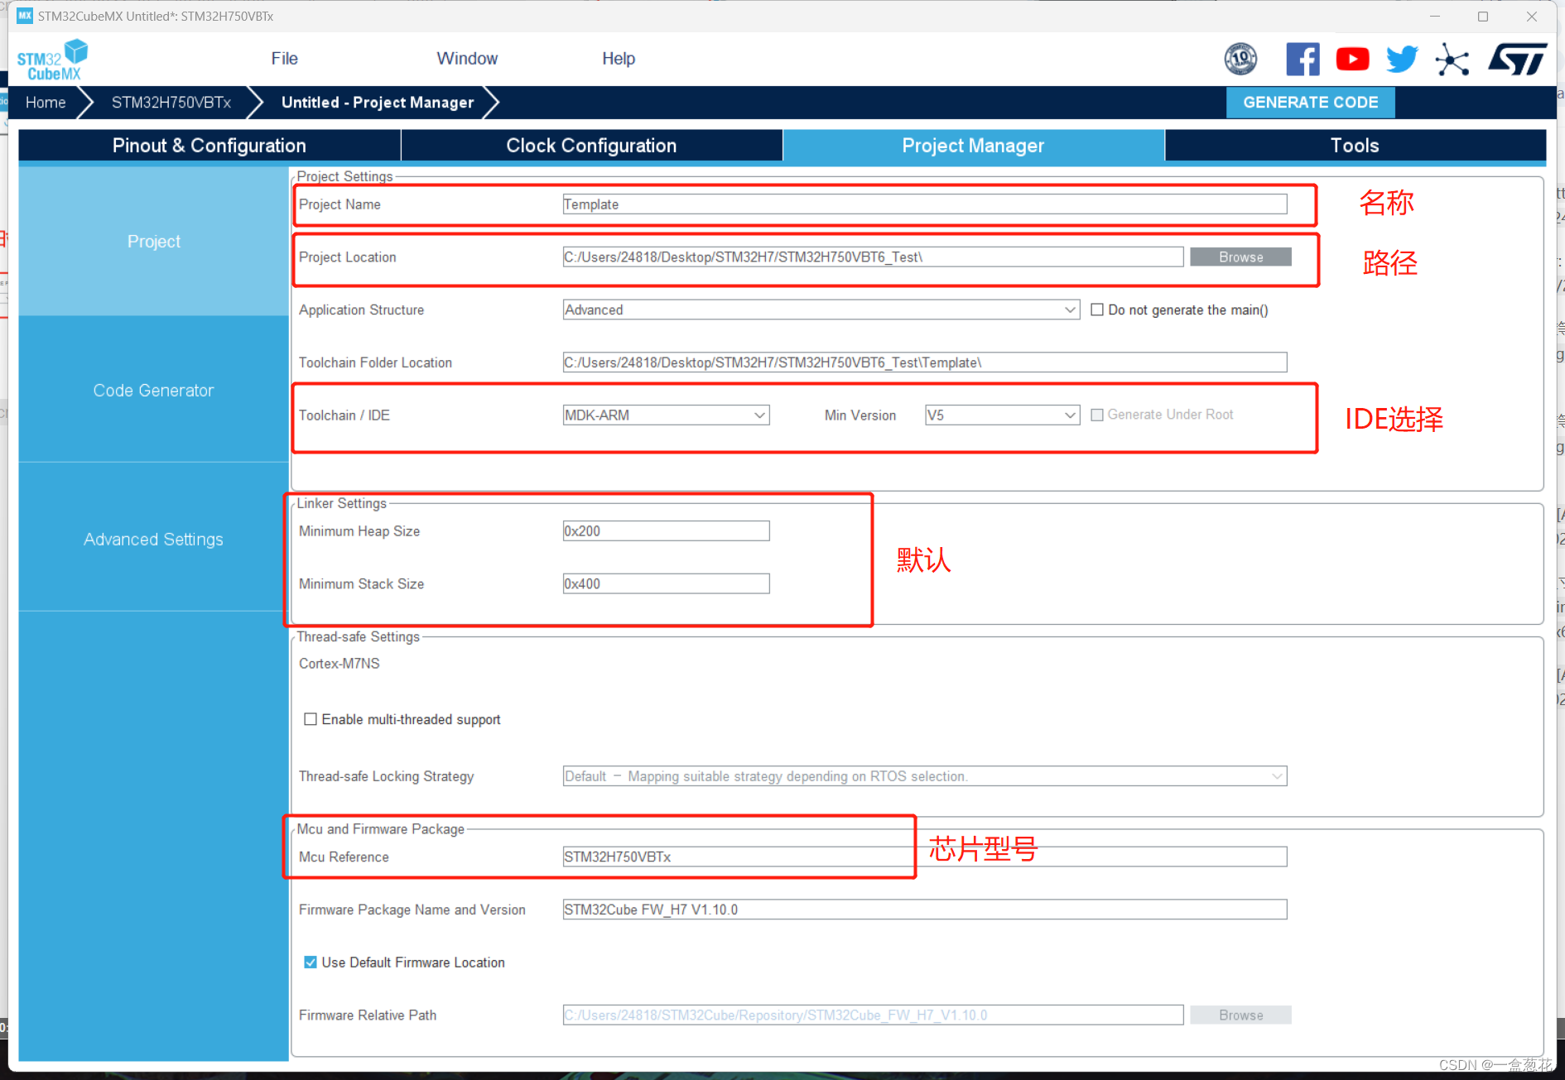
Task: Open the Window menu
Action: (x=467, y=59)
